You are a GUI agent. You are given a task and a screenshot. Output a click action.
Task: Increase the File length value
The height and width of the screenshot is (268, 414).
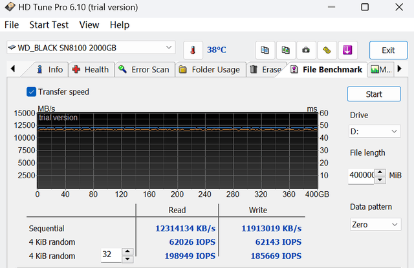(380, 172)
